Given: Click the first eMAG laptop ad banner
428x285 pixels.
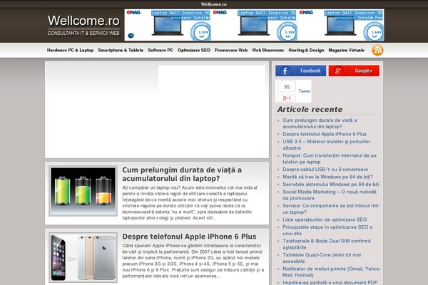Looking at the screenshot, I should (168, 25).
